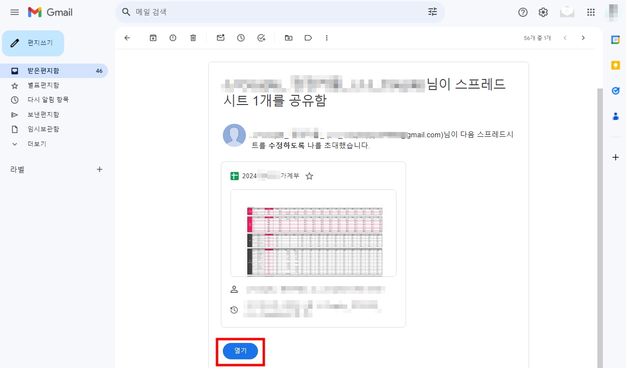Viewport: 626px width, 368px height.
Task: Open 별표편지함 starred folder
Action: pos(54,85)
